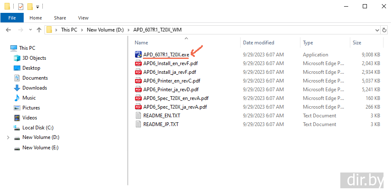391x192 pixels.
Task: Click the PDF icon of APD6_Printer_en_revC.pdf
Action: [138, 81]
